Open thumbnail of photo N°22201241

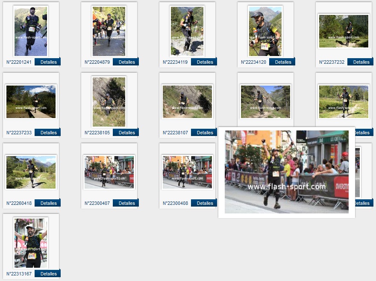[x=31, y=31]
